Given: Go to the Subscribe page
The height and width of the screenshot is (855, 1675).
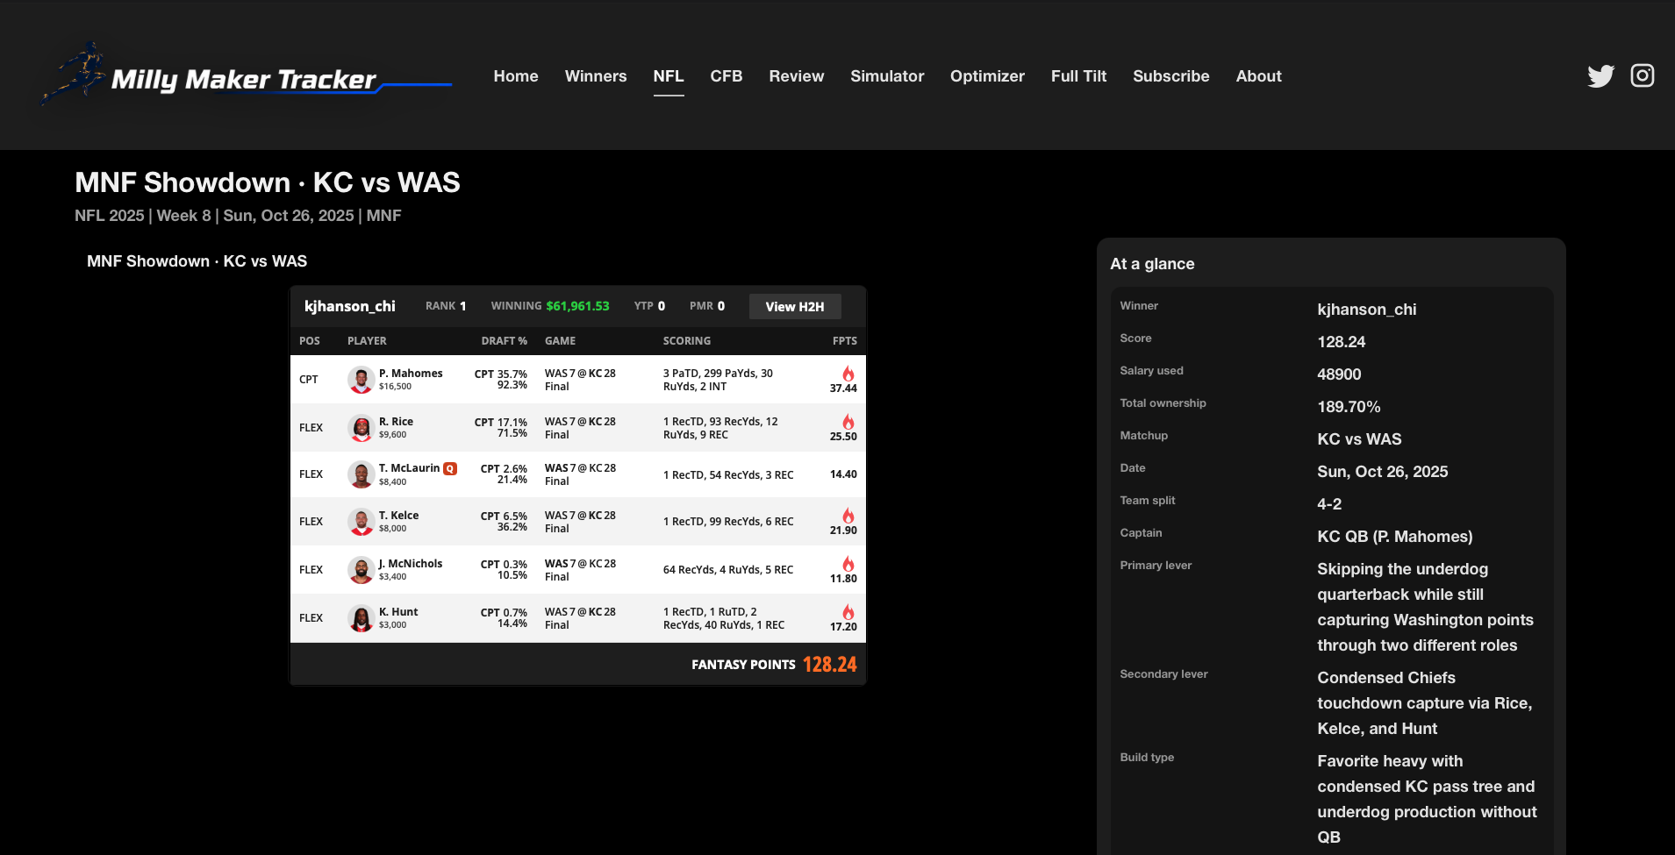Looking at the screenshot, I should point(1171,76).
